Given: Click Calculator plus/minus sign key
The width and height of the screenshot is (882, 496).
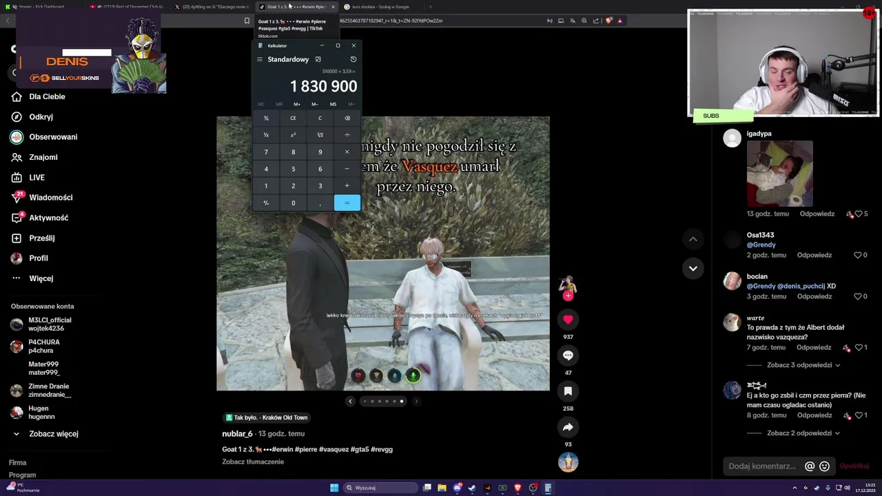Looking at the screenshot, I should click(x=266, y=203).
